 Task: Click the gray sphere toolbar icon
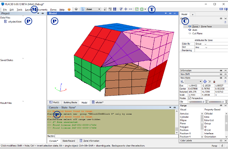(x=76, y=9)
